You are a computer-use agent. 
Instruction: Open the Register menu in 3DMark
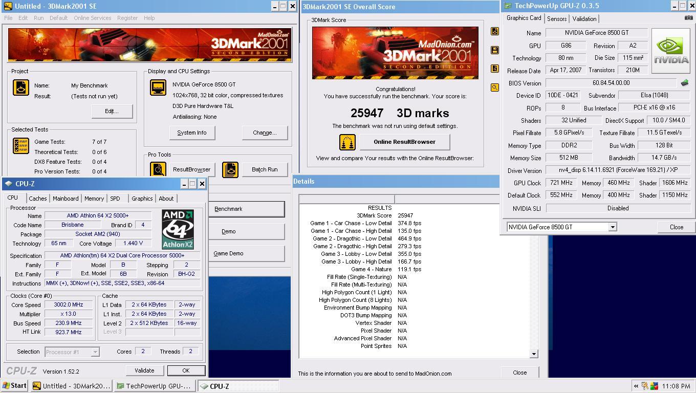click(x=127, y=18)
